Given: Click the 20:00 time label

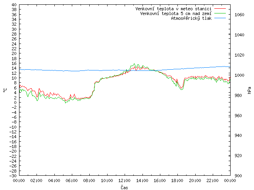Looking at the screenshot, I should click(x=195, y=180).
